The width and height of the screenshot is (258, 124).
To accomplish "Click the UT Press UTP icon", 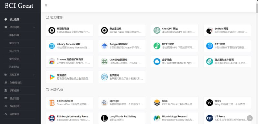I will [210, 118].
